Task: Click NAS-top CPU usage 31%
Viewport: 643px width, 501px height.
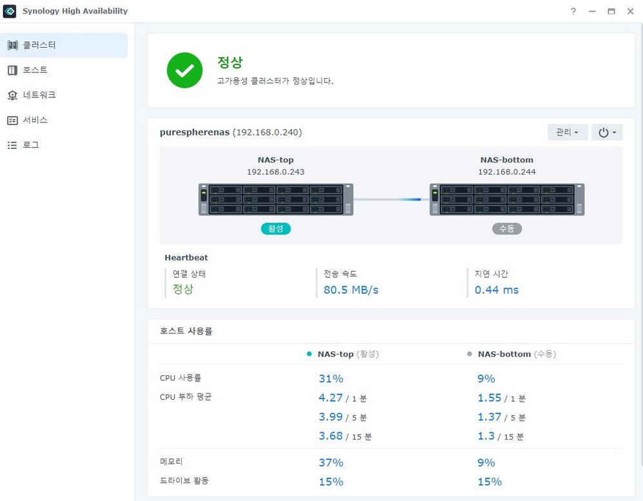Action: tap(331, 378)
